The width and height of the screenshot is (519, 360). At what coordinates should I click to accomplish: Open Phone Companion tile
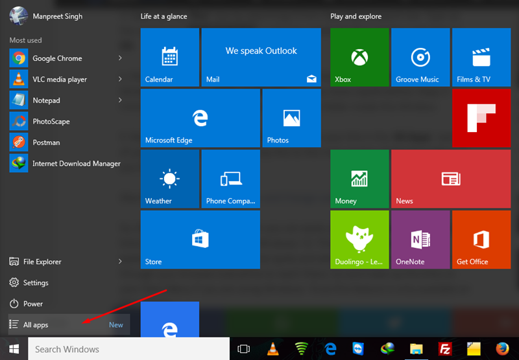231,179
